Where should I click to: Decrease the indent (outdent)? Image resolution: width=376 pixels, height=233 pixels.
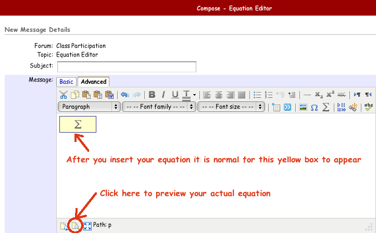280,95
